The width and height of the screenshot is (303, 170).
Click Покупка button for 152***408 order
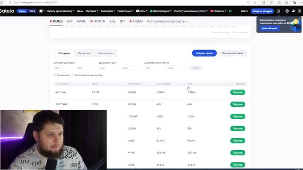tap(238, 104)
